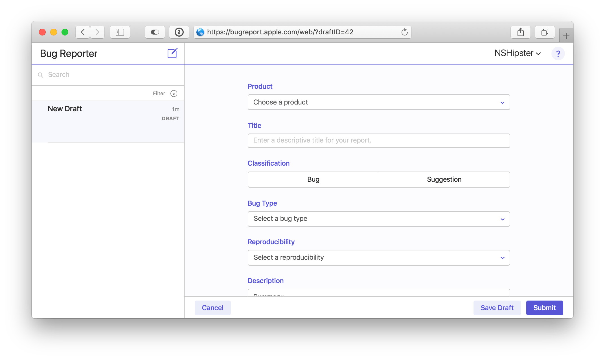Open the help question mark icon
The height and width of the screenshot is (360, 605).
pyautogui.click(x=558, y=54)
